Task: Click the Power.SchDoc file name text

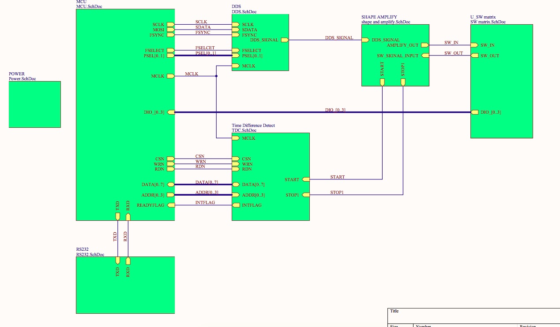Action: [x=23, y=79]
